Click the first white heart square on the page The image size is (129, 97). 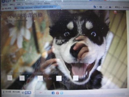pos(10,78)
